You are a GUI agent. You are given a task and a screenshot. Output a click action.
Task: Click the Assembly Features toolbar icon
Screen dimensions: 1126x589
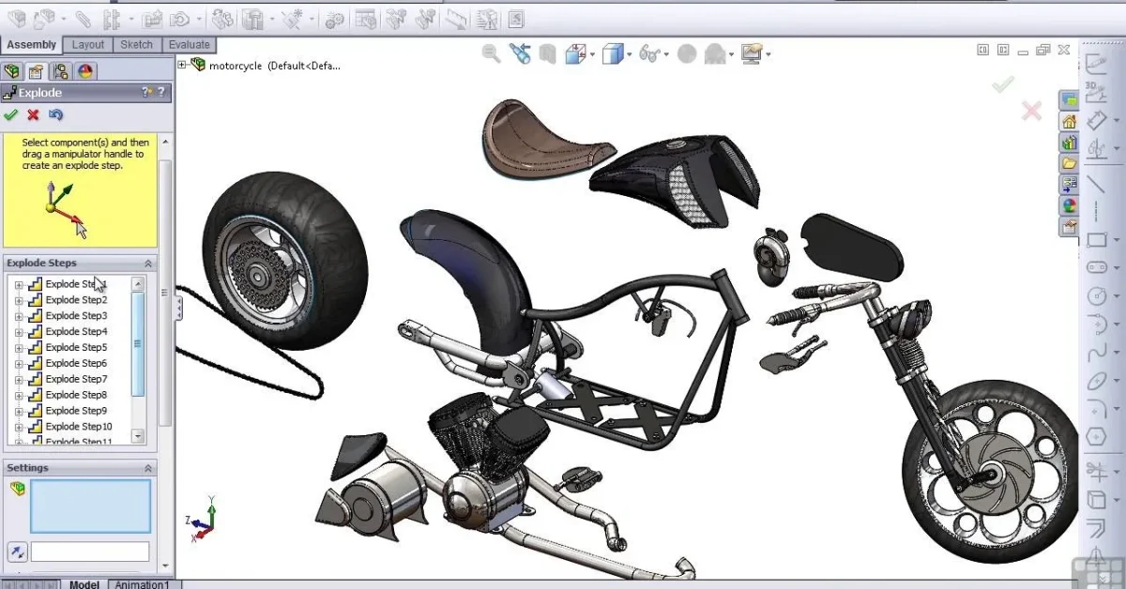[251, 18]
